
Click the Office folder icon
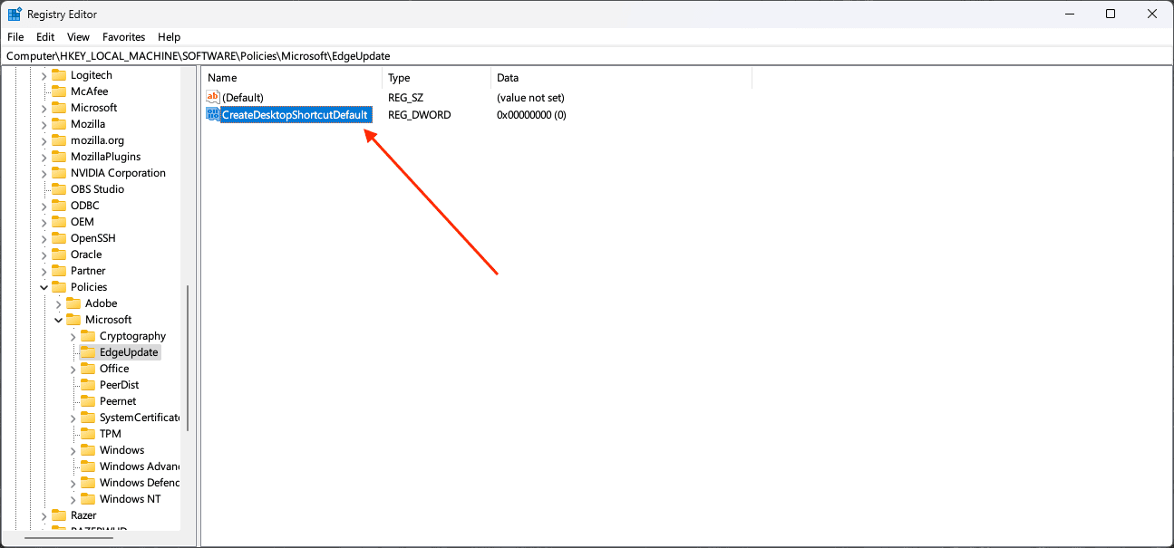(x=88, y=369)
